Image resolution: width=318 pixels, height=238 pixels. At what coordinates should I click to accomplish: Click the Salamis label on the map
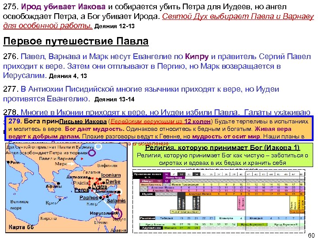tap(116, 201)
